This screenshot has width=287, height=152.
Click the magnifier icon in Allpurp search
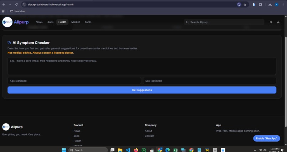(x=187, y=22)
